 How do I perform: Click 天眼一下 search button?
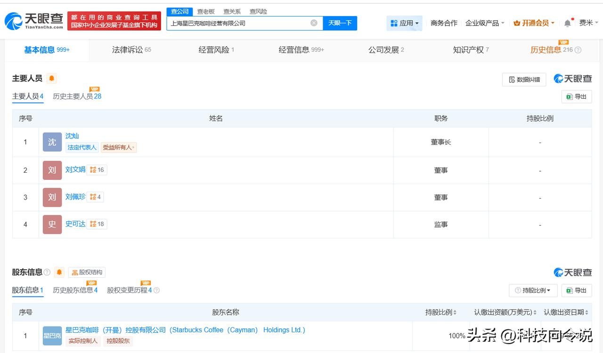(x=340, y=23)
